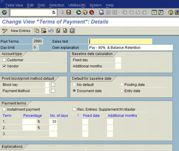Click the green checkmark Enter icon
Viewport: 179px width, 151px height.
tap(4, 13)
